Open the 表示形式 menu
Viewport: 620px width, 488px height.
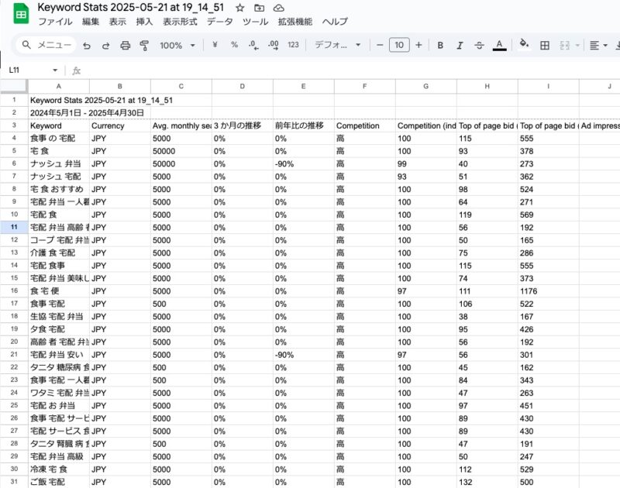point(180,22)
